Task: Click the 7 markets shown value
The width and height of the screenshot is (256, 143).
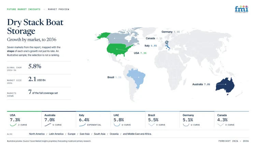Action: coord(43,92)
